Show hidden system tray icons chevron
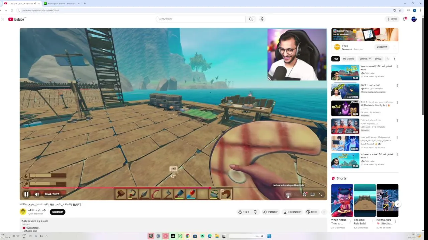Viewport: 428px width, 240px height. click(x=46, y=236)
